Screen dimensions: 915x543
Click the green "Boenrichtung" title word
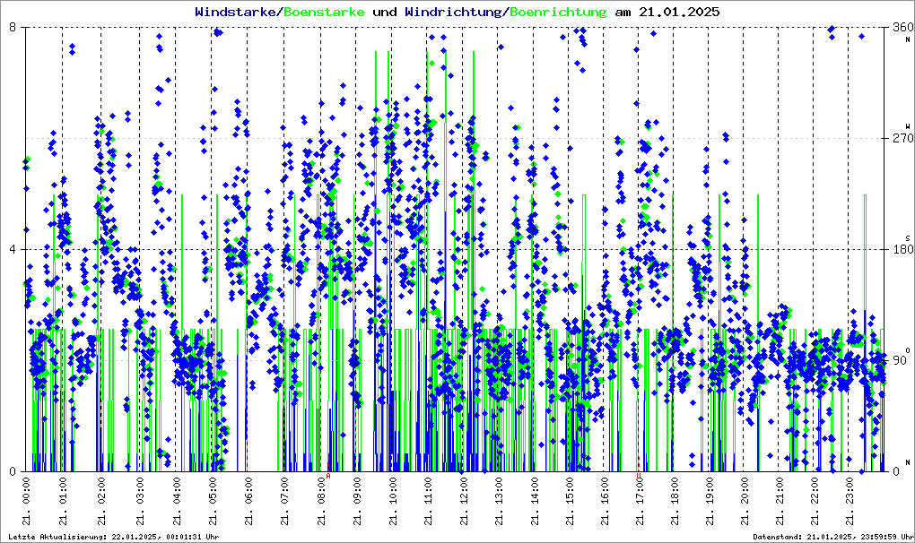point(558,13)
